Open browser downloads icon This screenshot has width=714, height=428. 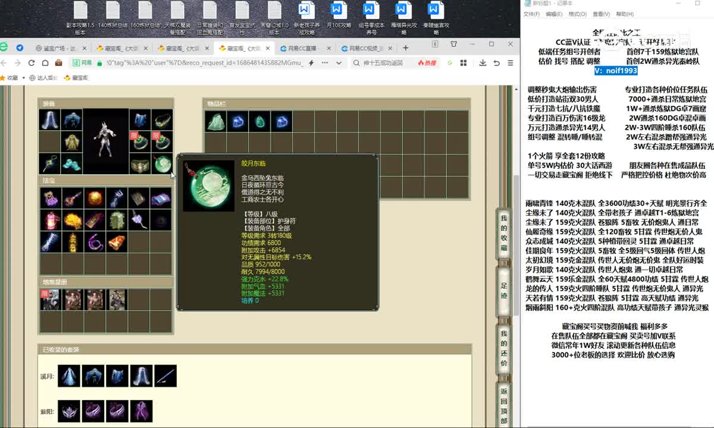click(483, 62)
